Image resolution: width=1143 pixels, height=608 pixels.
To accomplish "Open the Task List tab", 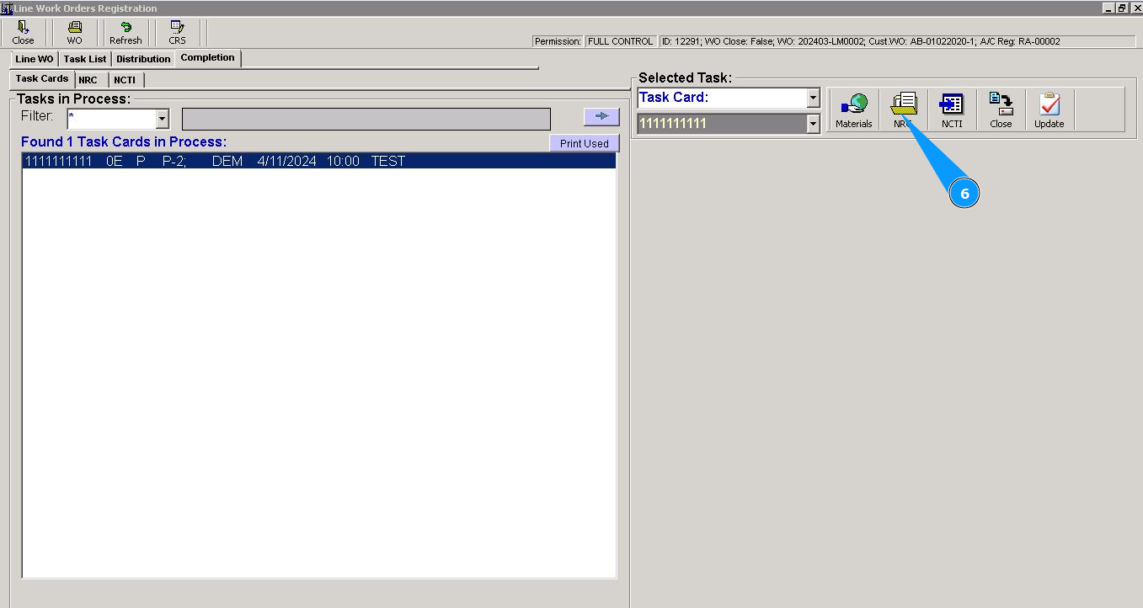I will 85,59.
